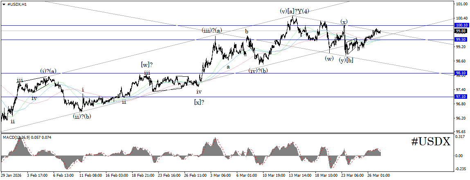470x180 pixels.
Task: Select the blue 99.50 price level tag
Action: pyautogui.click(x=461, y=40)
